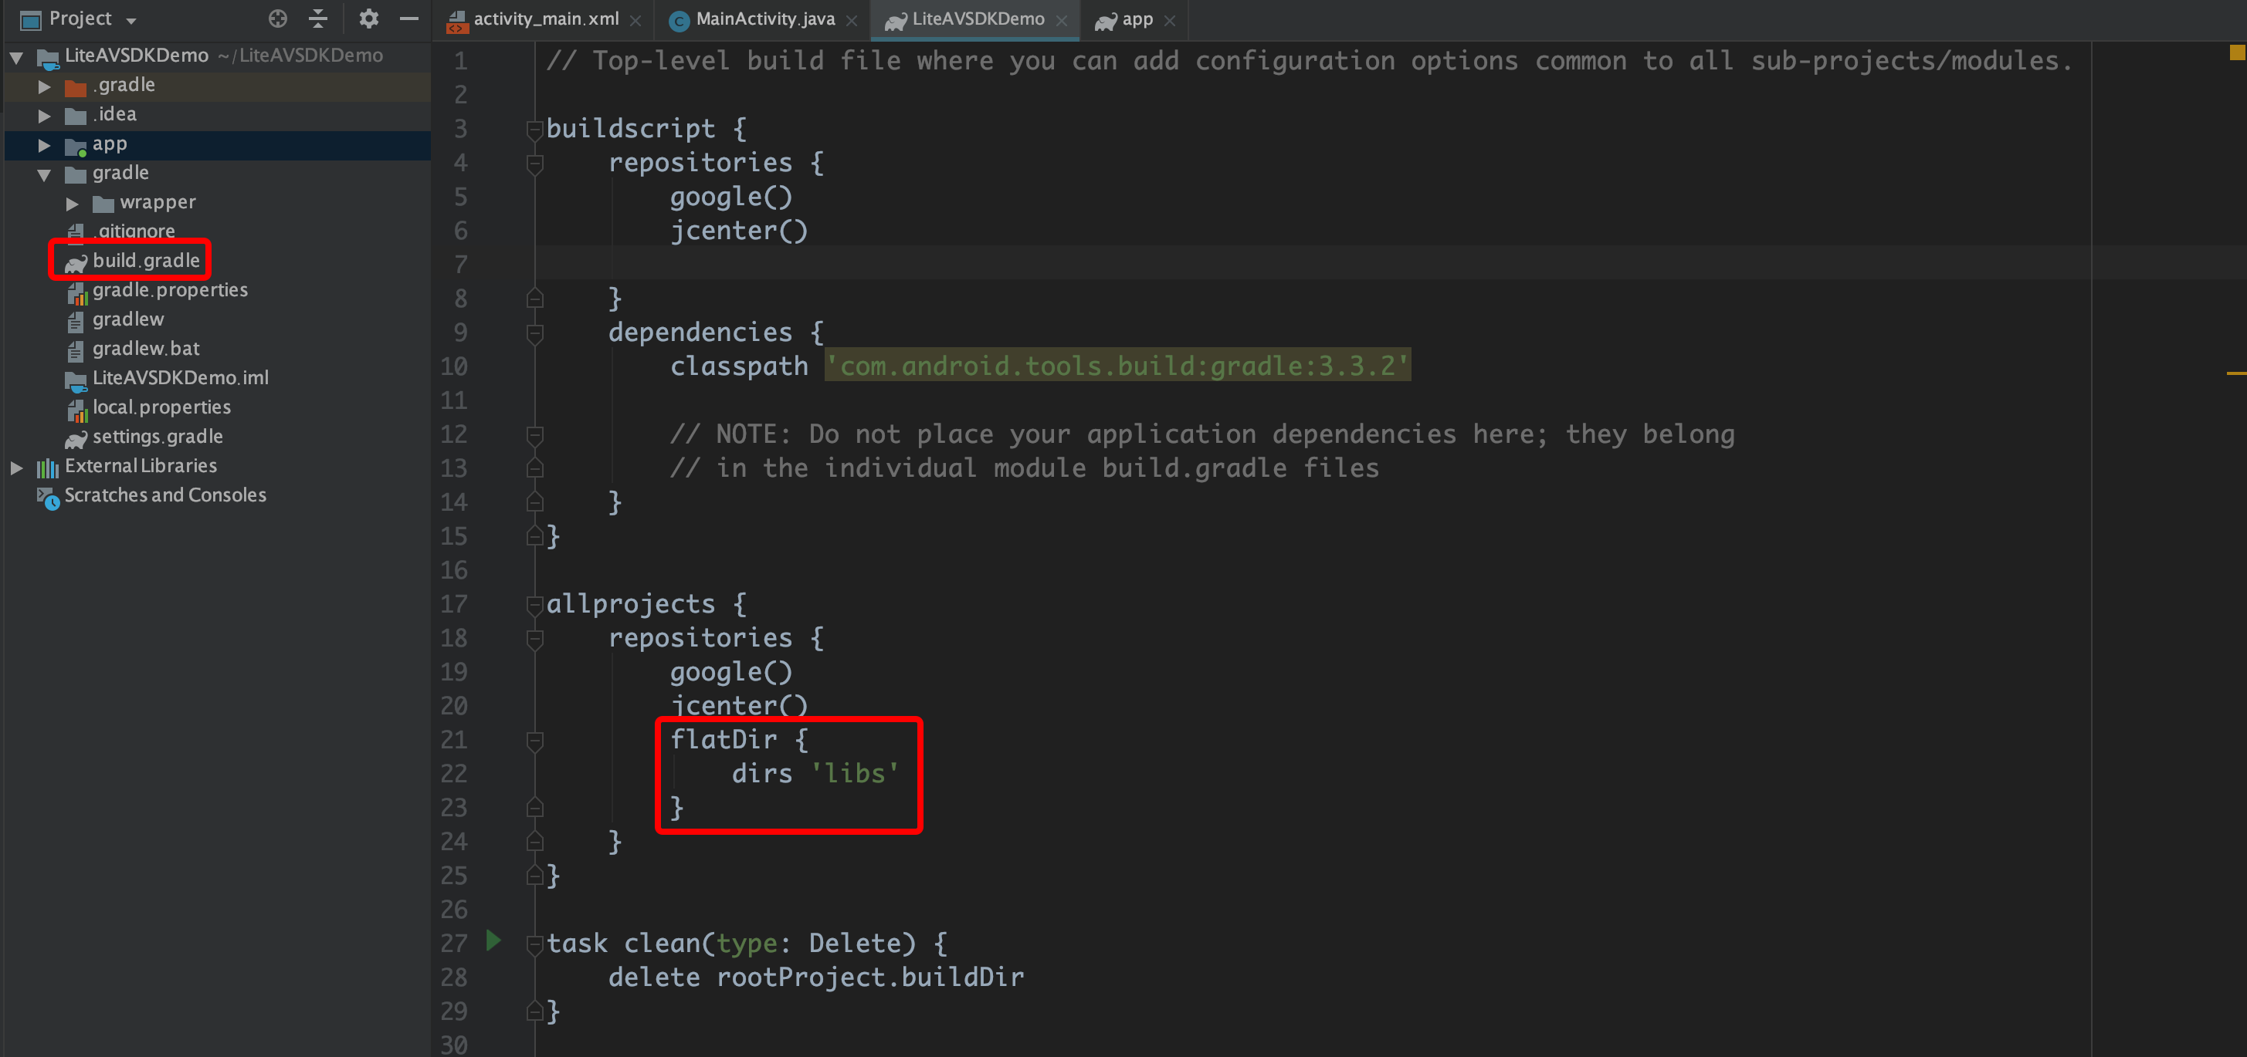This screenshot has height=1057, width=2247.
Task: Click the collapse all icon in the Project panel
Action: (x=318, y=19)
